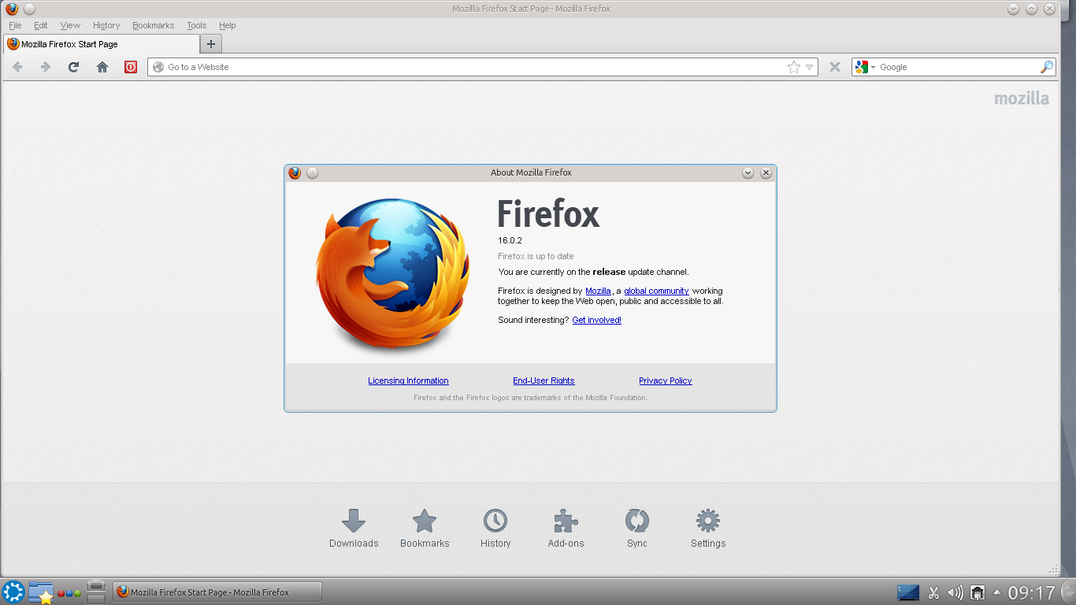1076x605 pixels.
Task: Follow the Mozilla link in About dialog
Action: click(598, 291)
